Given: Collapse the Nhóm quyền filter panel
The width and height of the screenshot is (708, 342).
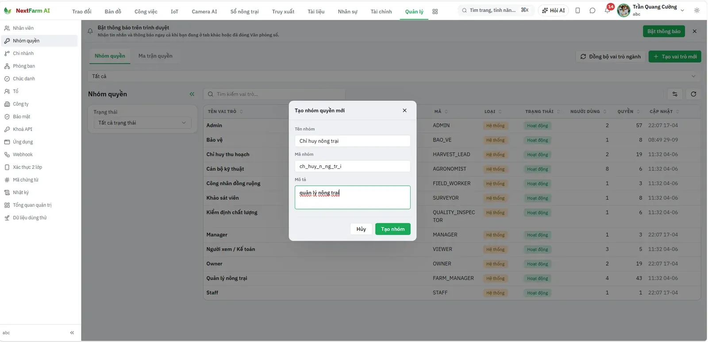Looking at the screenshot, I should (x=192, y=94).
